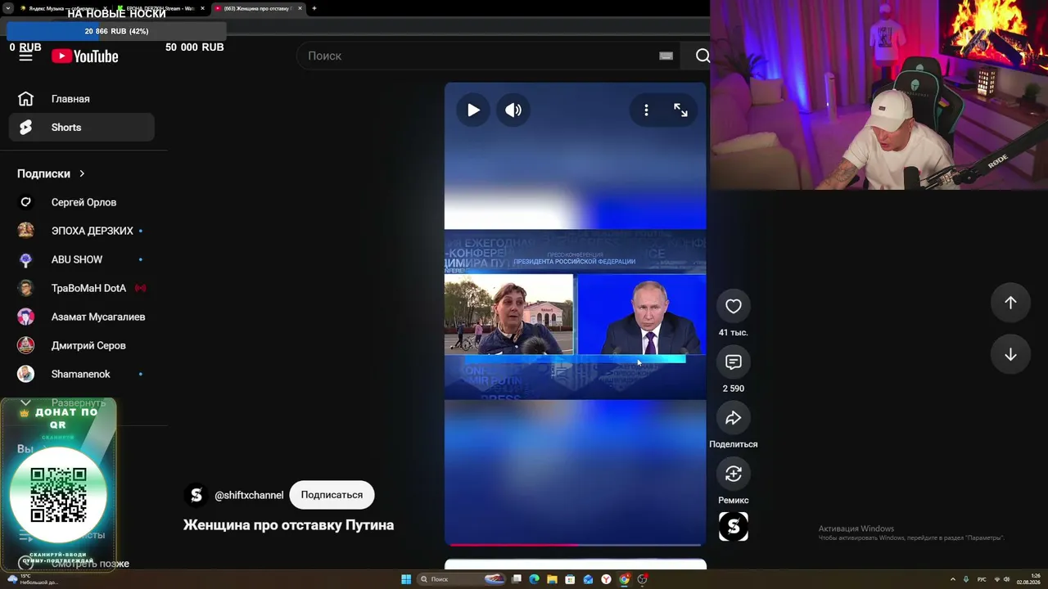Open Главная in the sidebar
The height and width of the screenshot is (589, 1048).
tap(82, 99)
